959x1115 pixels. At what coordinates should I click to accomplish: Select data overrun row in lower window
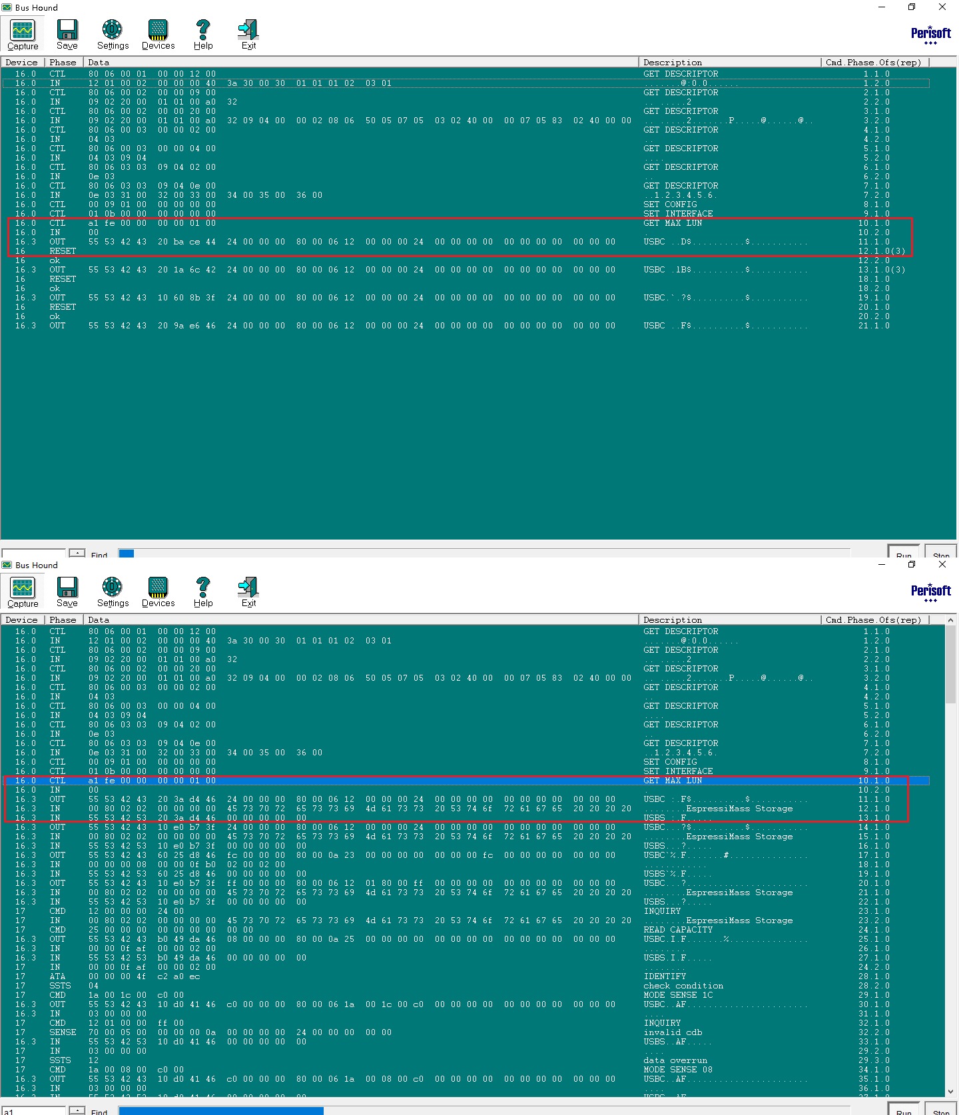[465, 1060]
